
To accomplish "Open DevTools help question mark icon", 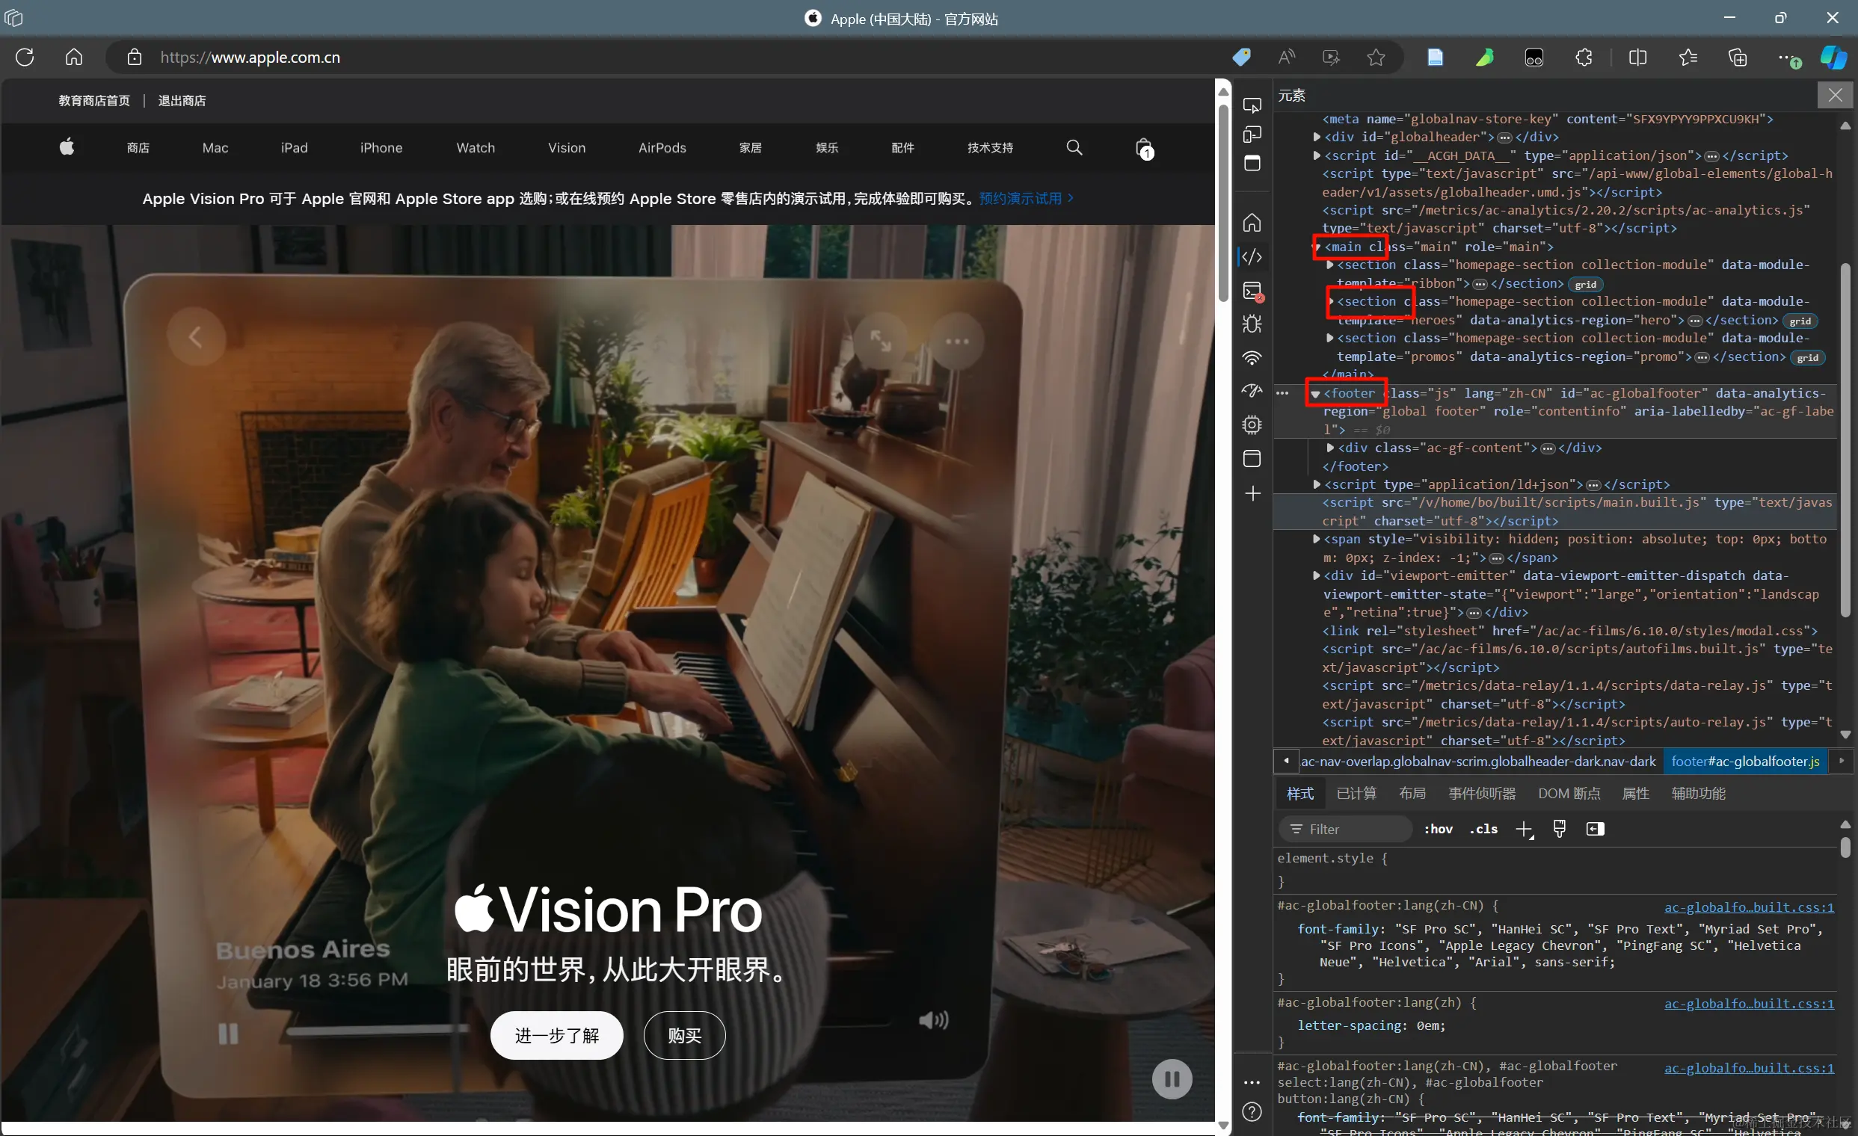I will coord(1252,1113).
